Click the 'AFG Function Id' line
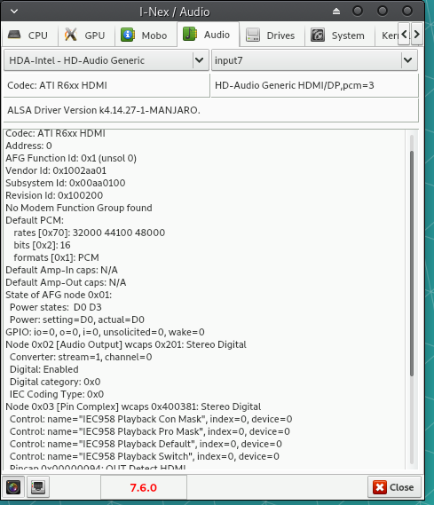This screenshot has width=434, height=505. pyautogui.click(x=71, y=158)
